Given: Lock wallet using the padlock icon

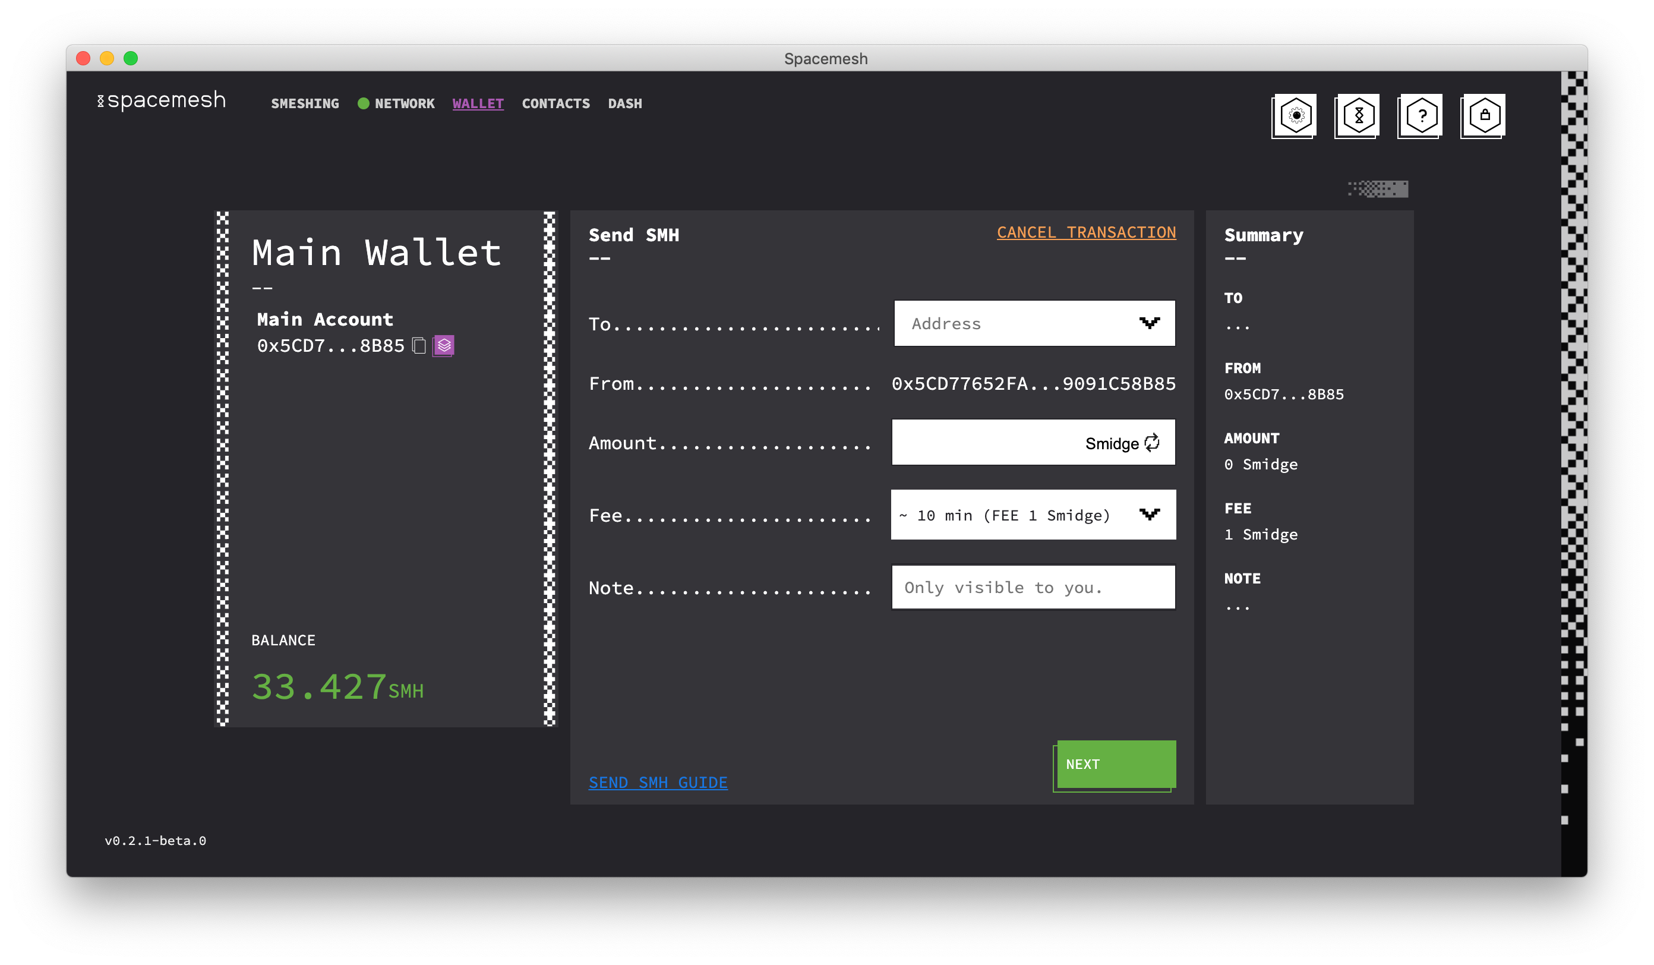Looking at the screenshot, I should coord(1484,115).
